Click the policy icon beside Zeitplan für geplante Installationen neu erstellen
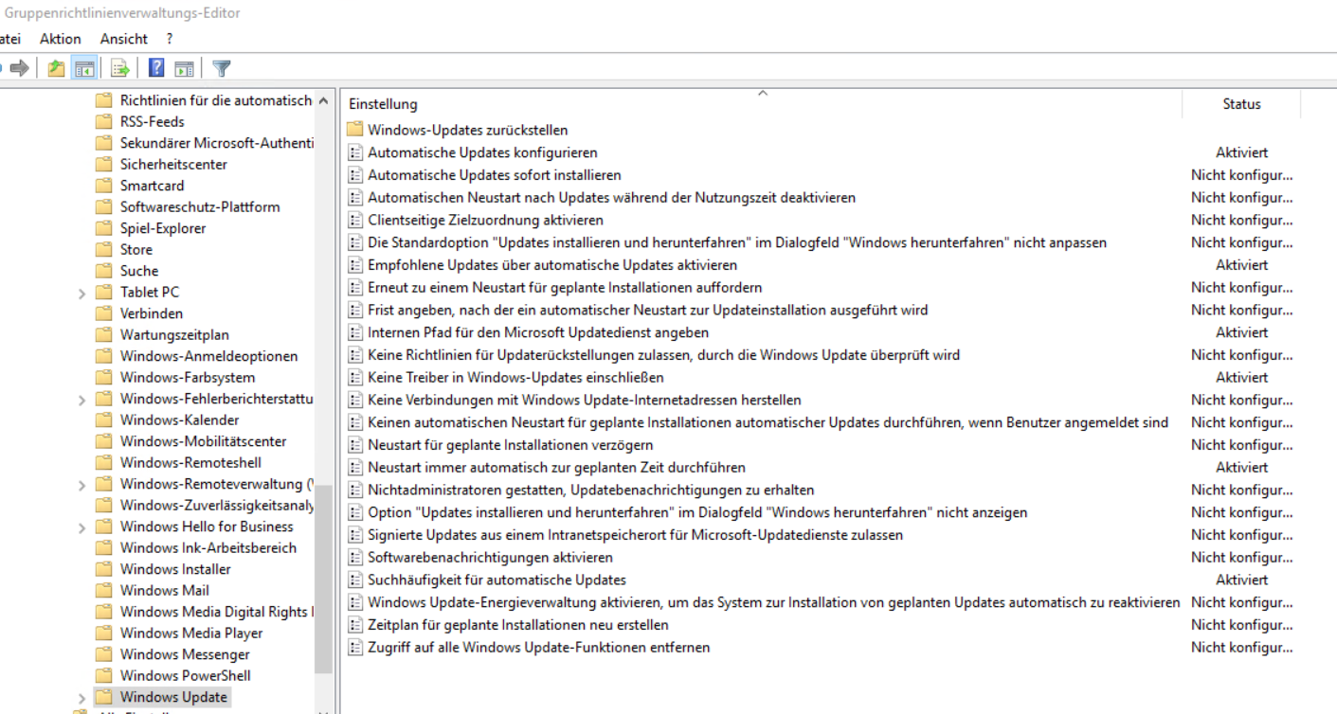The image size is (1337, 714). pyautogui.click(x=355, y=625)
